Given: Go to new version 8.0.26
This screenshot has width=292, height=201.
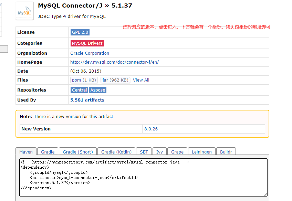Looking at the screenshot, I should click(x=151, y=129).
